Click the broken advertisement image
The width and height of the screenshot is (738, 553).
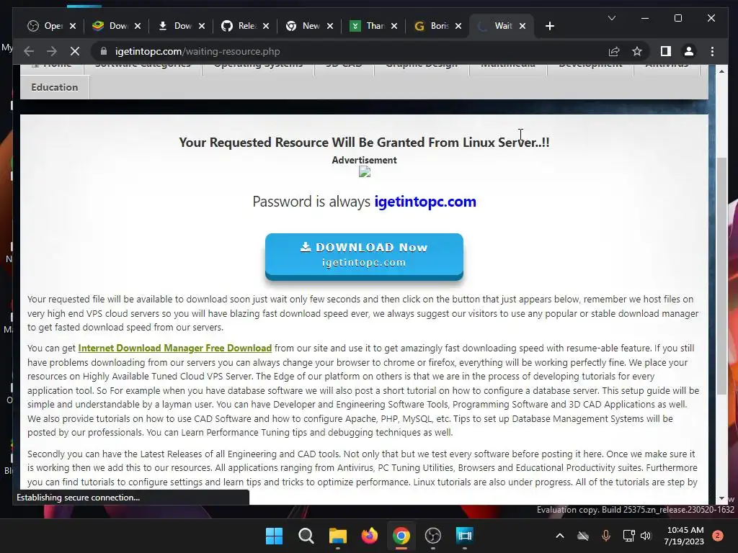pos(364,172)
